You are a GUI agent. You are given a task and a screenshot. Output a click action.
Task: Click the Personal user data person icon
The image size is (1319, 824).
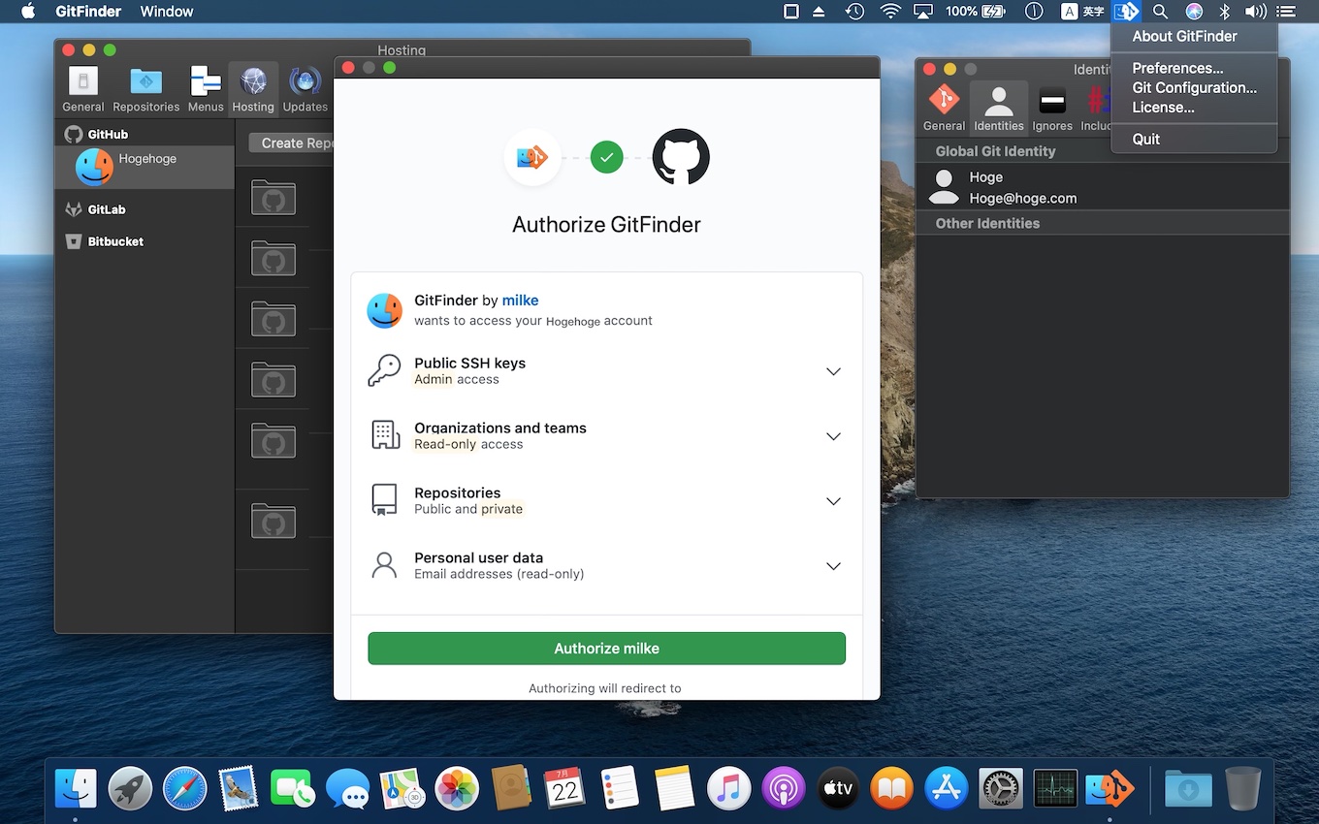tap(384, 565)
